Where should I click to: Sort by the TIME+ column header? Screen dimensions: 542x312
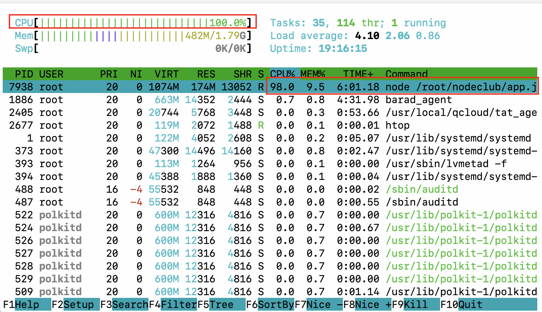[x=358, y=74]
